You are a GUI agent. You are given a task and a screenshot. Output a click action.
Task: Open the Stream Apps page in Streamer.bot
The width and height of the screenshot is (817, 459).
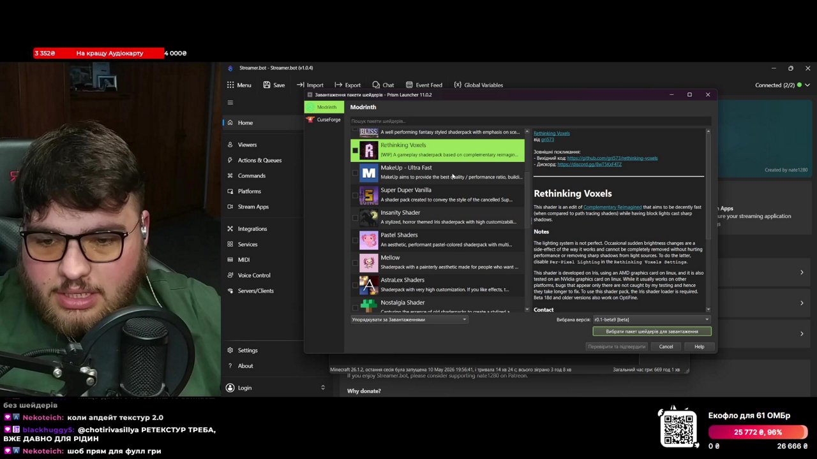point(253,207)
